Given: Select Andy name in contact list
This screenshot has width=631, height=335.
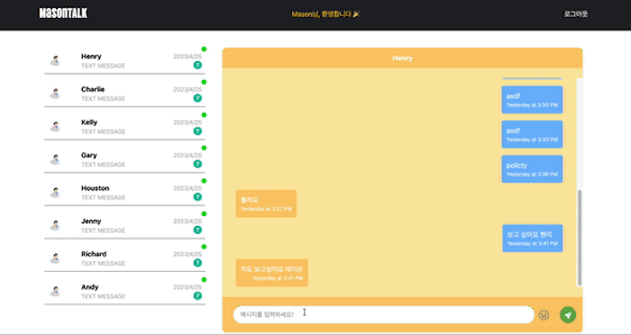Looking at the screenshot, I should [x=90, y=287].
